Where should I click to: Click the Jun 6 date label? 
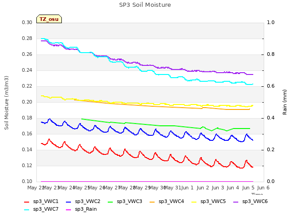click(x=263, y=188)
